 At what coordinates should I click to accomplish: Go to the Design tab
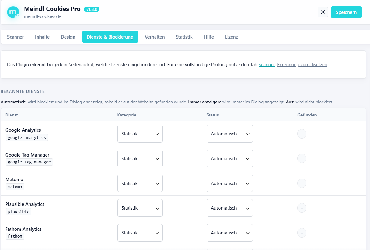tap(68, 37)
